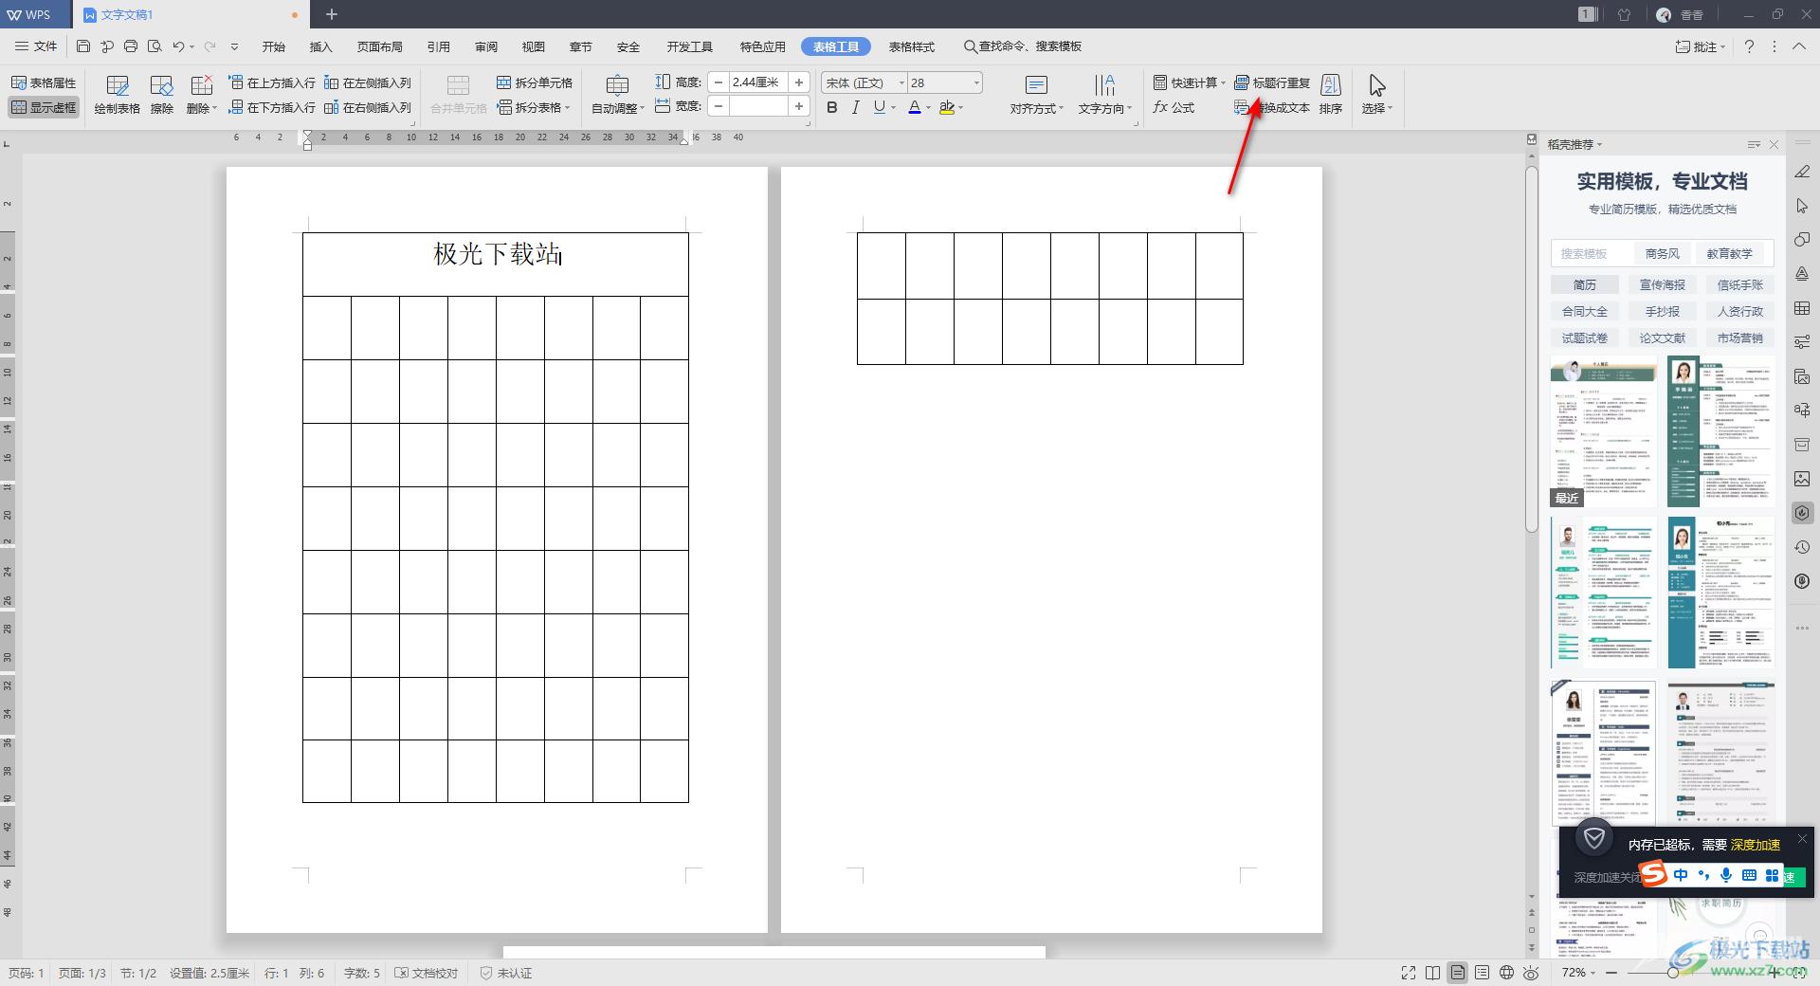Click Split Cells (拆分单元格)

tap(535, 82)
